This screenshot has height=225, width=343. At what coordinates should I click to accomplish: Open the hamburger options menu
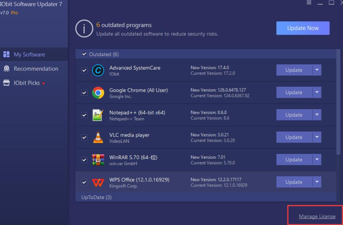click(309, 3)
